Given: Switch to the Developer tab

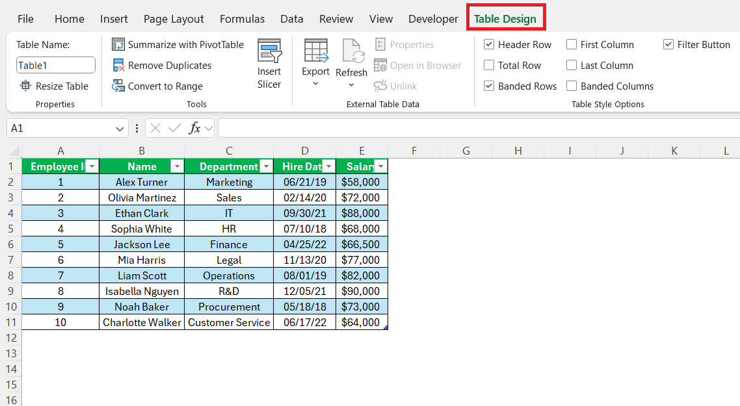Looking at the screenshot, I should (433, 19).
